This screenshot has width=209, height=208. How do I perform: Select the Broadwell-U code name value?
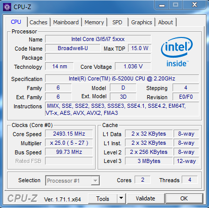click(73, 48)
